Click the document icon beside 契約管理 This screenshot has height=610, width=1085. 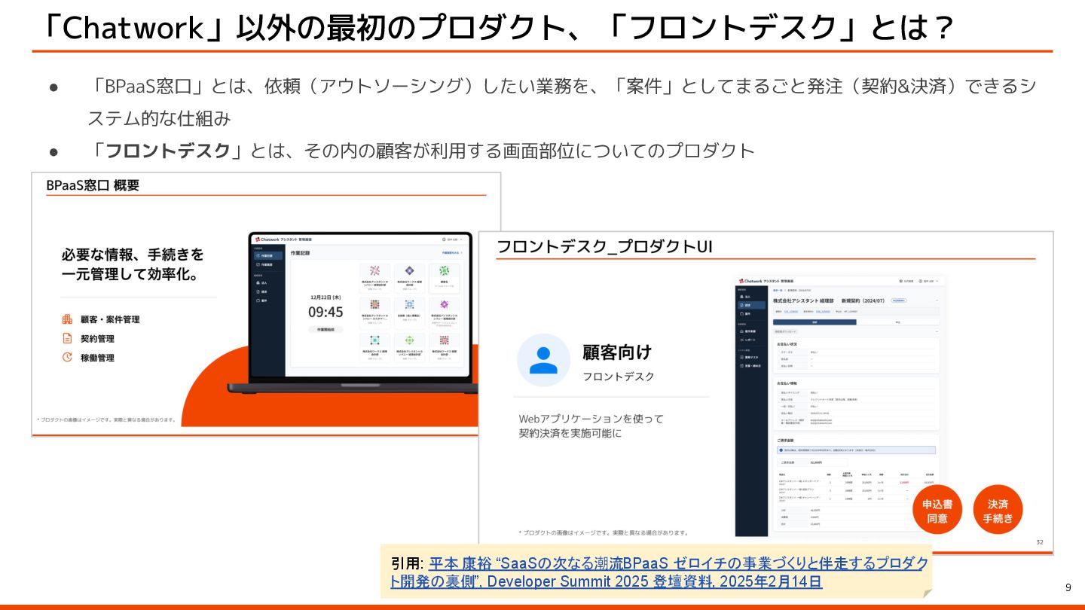point(67,339)
